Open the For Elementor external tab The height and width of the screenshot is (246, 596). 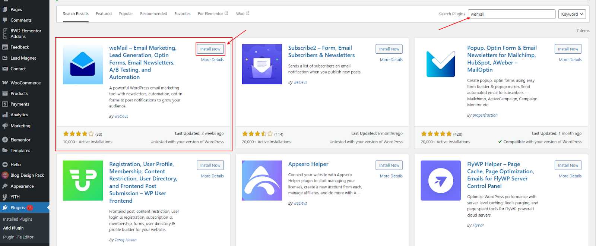213,14
